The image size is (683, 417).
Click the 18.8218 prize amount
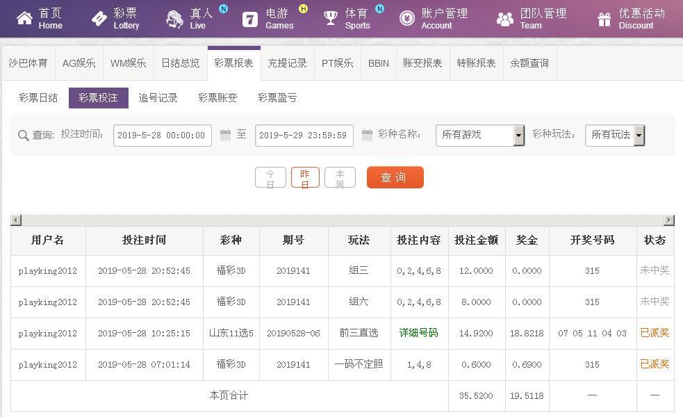coord(527,334)
